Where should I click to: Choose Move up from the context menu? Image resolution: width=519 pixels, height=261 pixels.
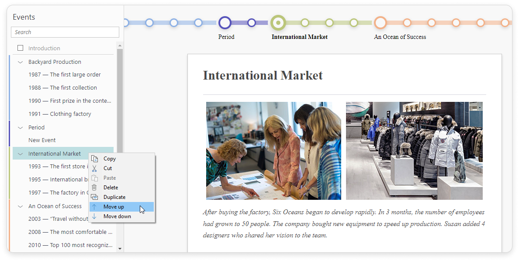click(122, 207)
